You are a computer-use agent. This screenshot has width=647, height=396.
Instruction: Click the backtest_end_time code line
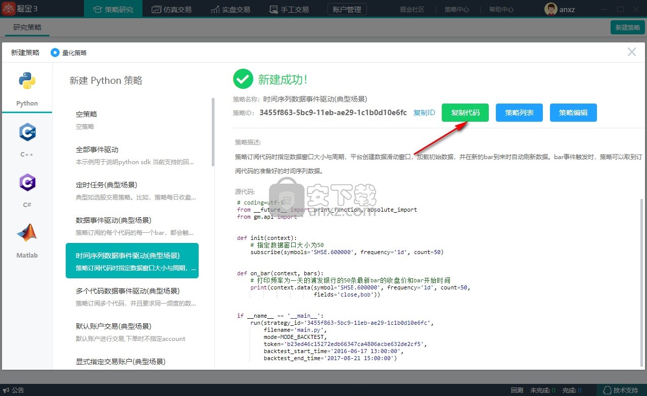point(330,358)
